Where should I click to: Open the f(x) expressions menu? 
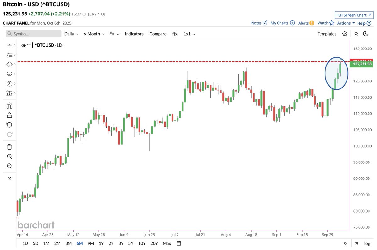pos(175,34)
